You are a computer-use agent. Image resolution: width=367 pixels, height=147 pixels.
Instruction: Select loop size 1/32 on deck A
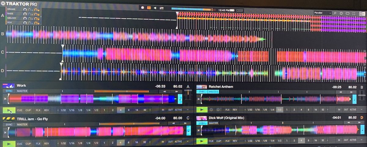click(x=63, y=110)
